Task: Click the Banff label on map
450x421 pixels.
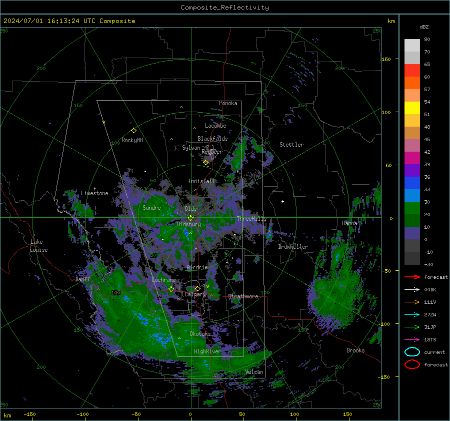Action: [x=82, y=279]
